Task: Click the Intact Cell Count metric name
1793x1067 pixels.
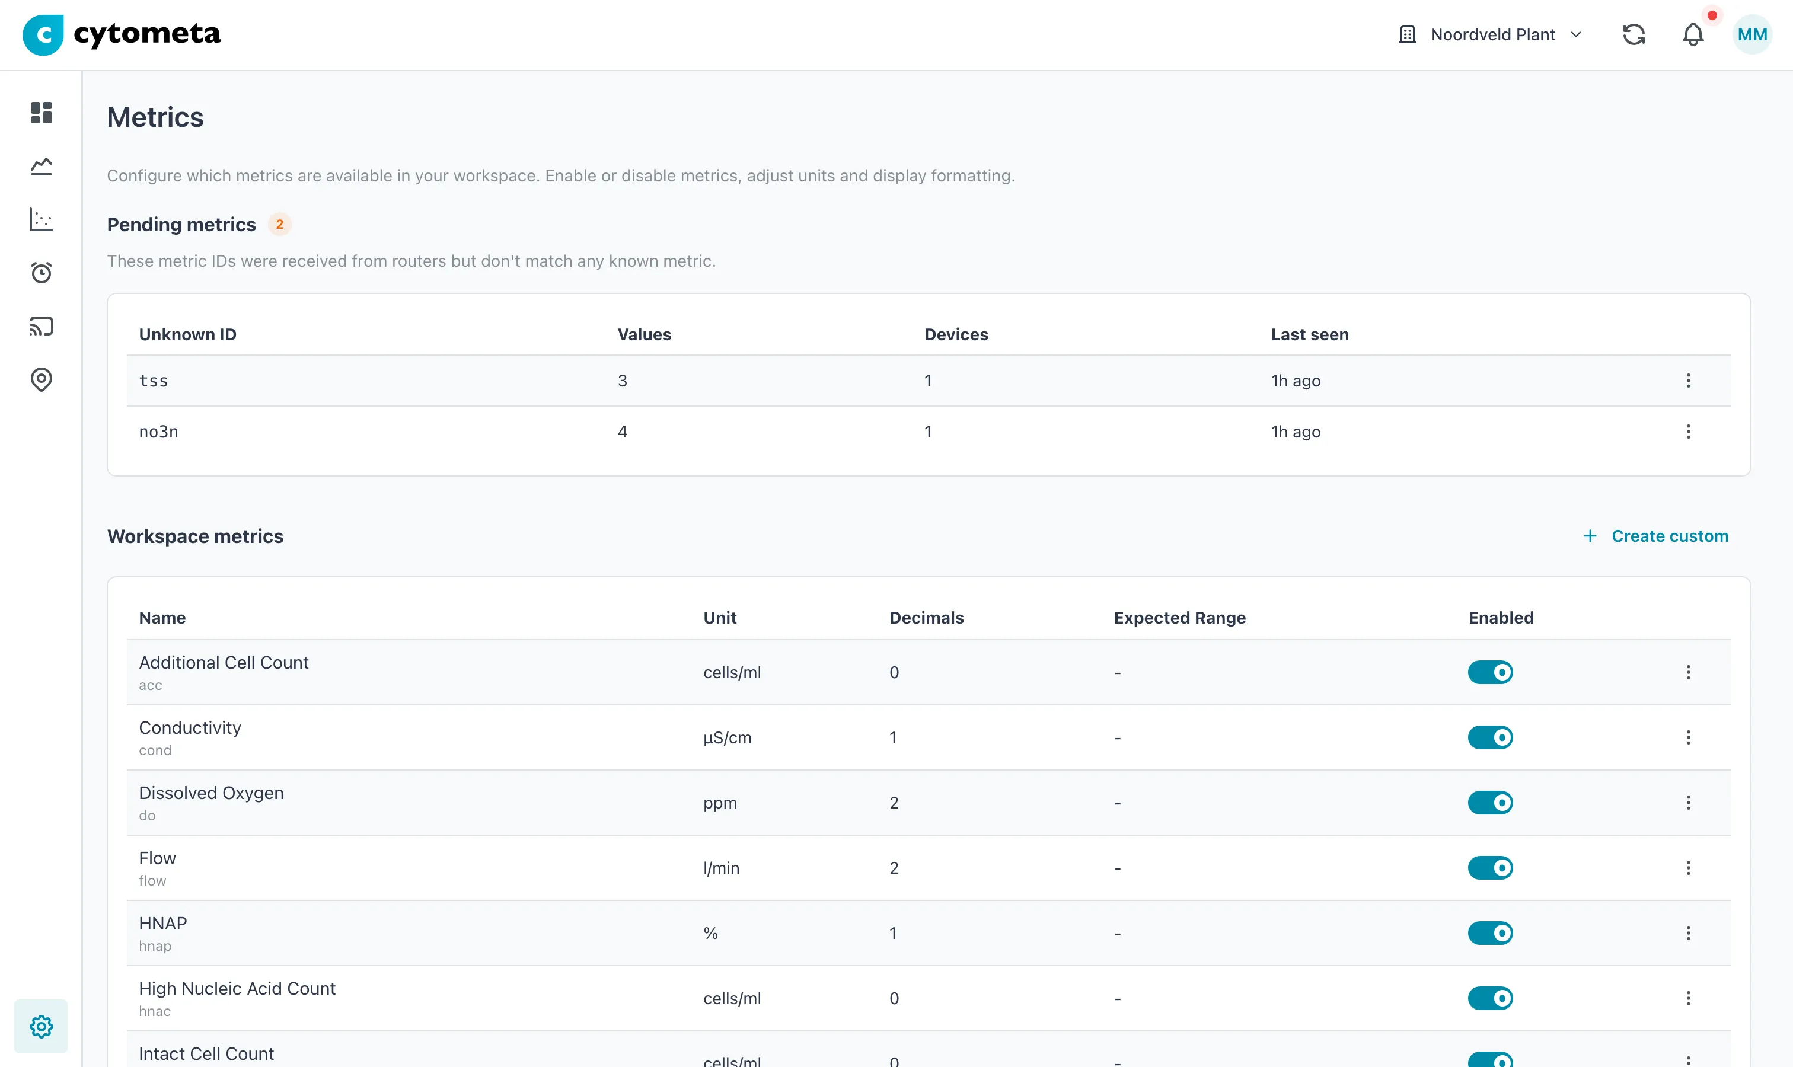Action: pos(206,1053)
